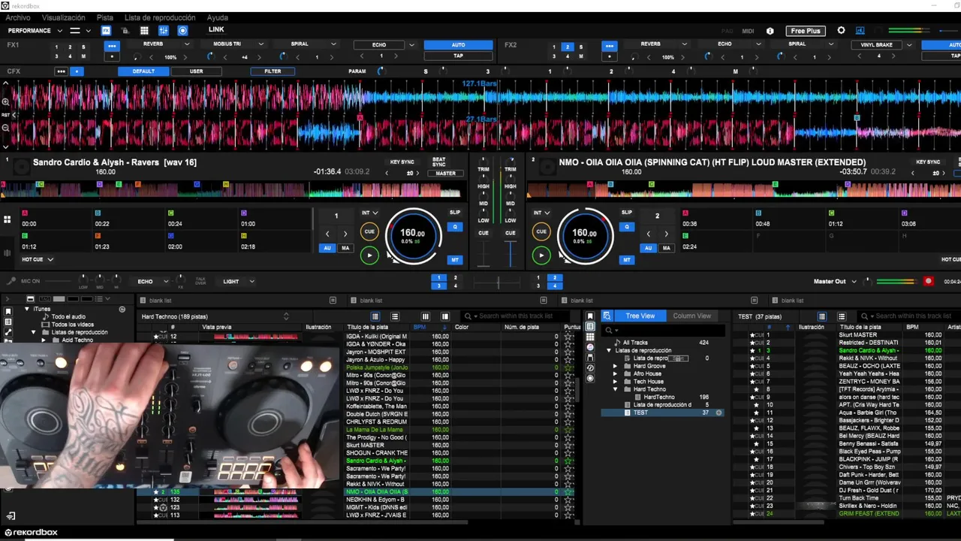961x541 pixels.
Task: Click the bookmark icon in the browser side strip
Action: [590, 316]
